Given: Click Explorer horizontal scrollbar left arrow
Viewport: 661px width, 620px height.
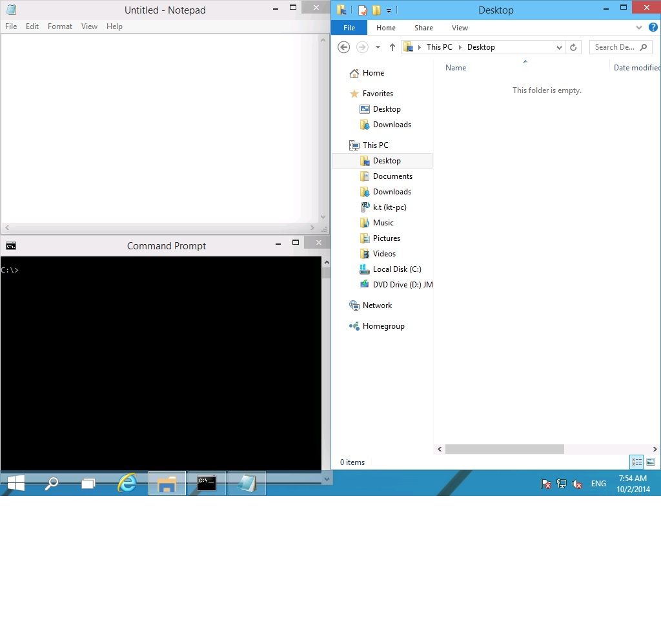Looking at the screenshot, I should click(x=440, y=449).
